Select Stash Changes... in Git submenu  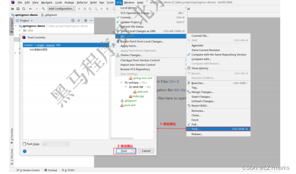pyautogui.click(x=218, y=97)
